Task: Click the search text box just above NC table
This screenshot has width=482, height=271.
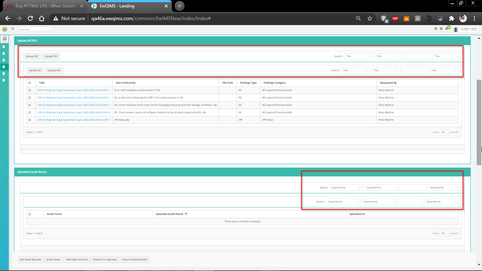Action: click(415, 70)
